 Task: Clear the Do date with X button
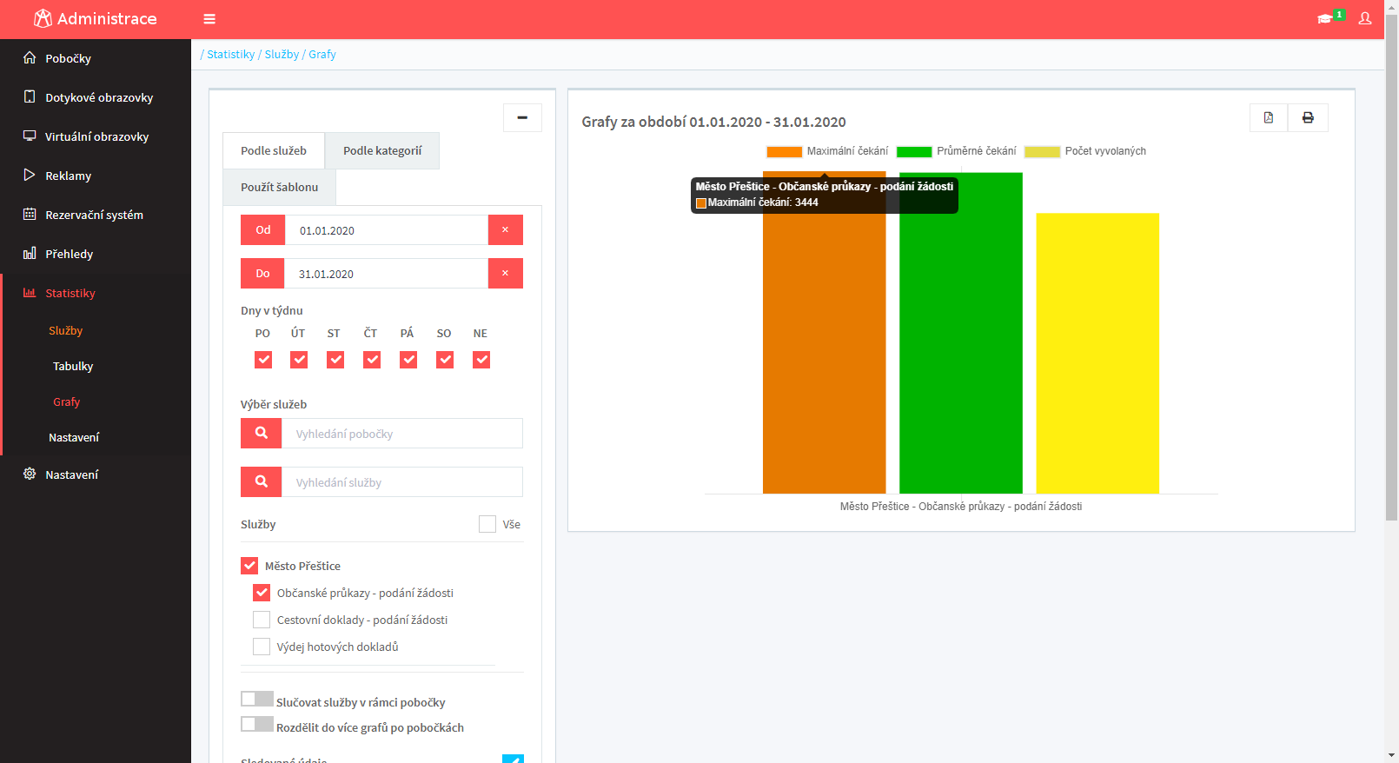506,274
